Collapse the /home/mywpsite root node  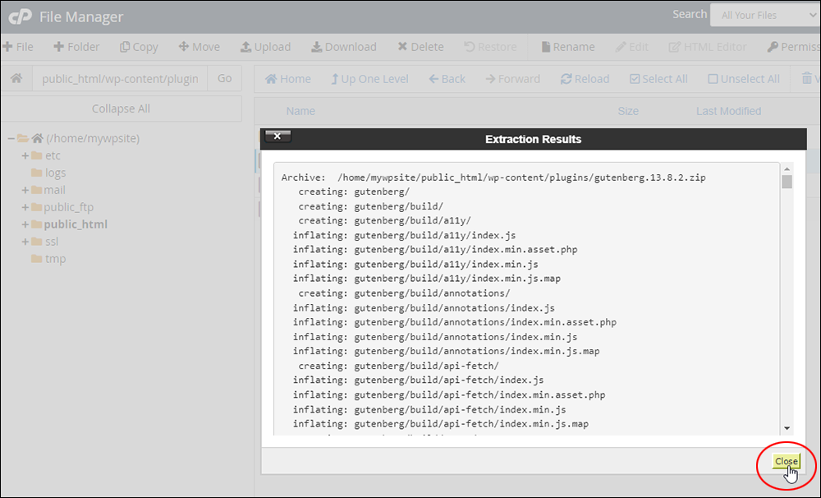coord(11,138)
